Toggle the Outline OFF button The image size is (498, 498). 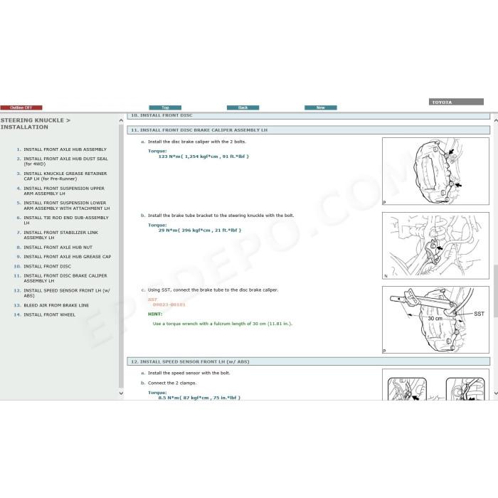coord(21,107)
